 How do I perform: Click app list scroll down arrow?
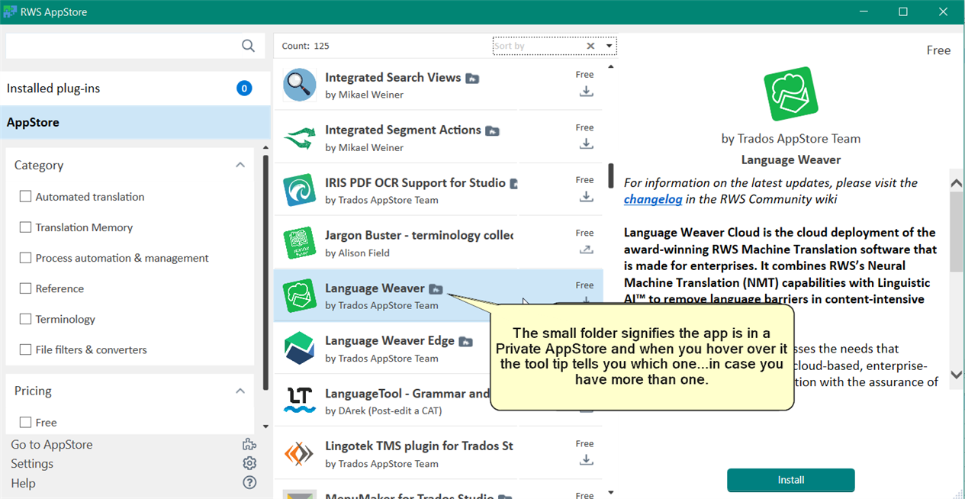611,493
